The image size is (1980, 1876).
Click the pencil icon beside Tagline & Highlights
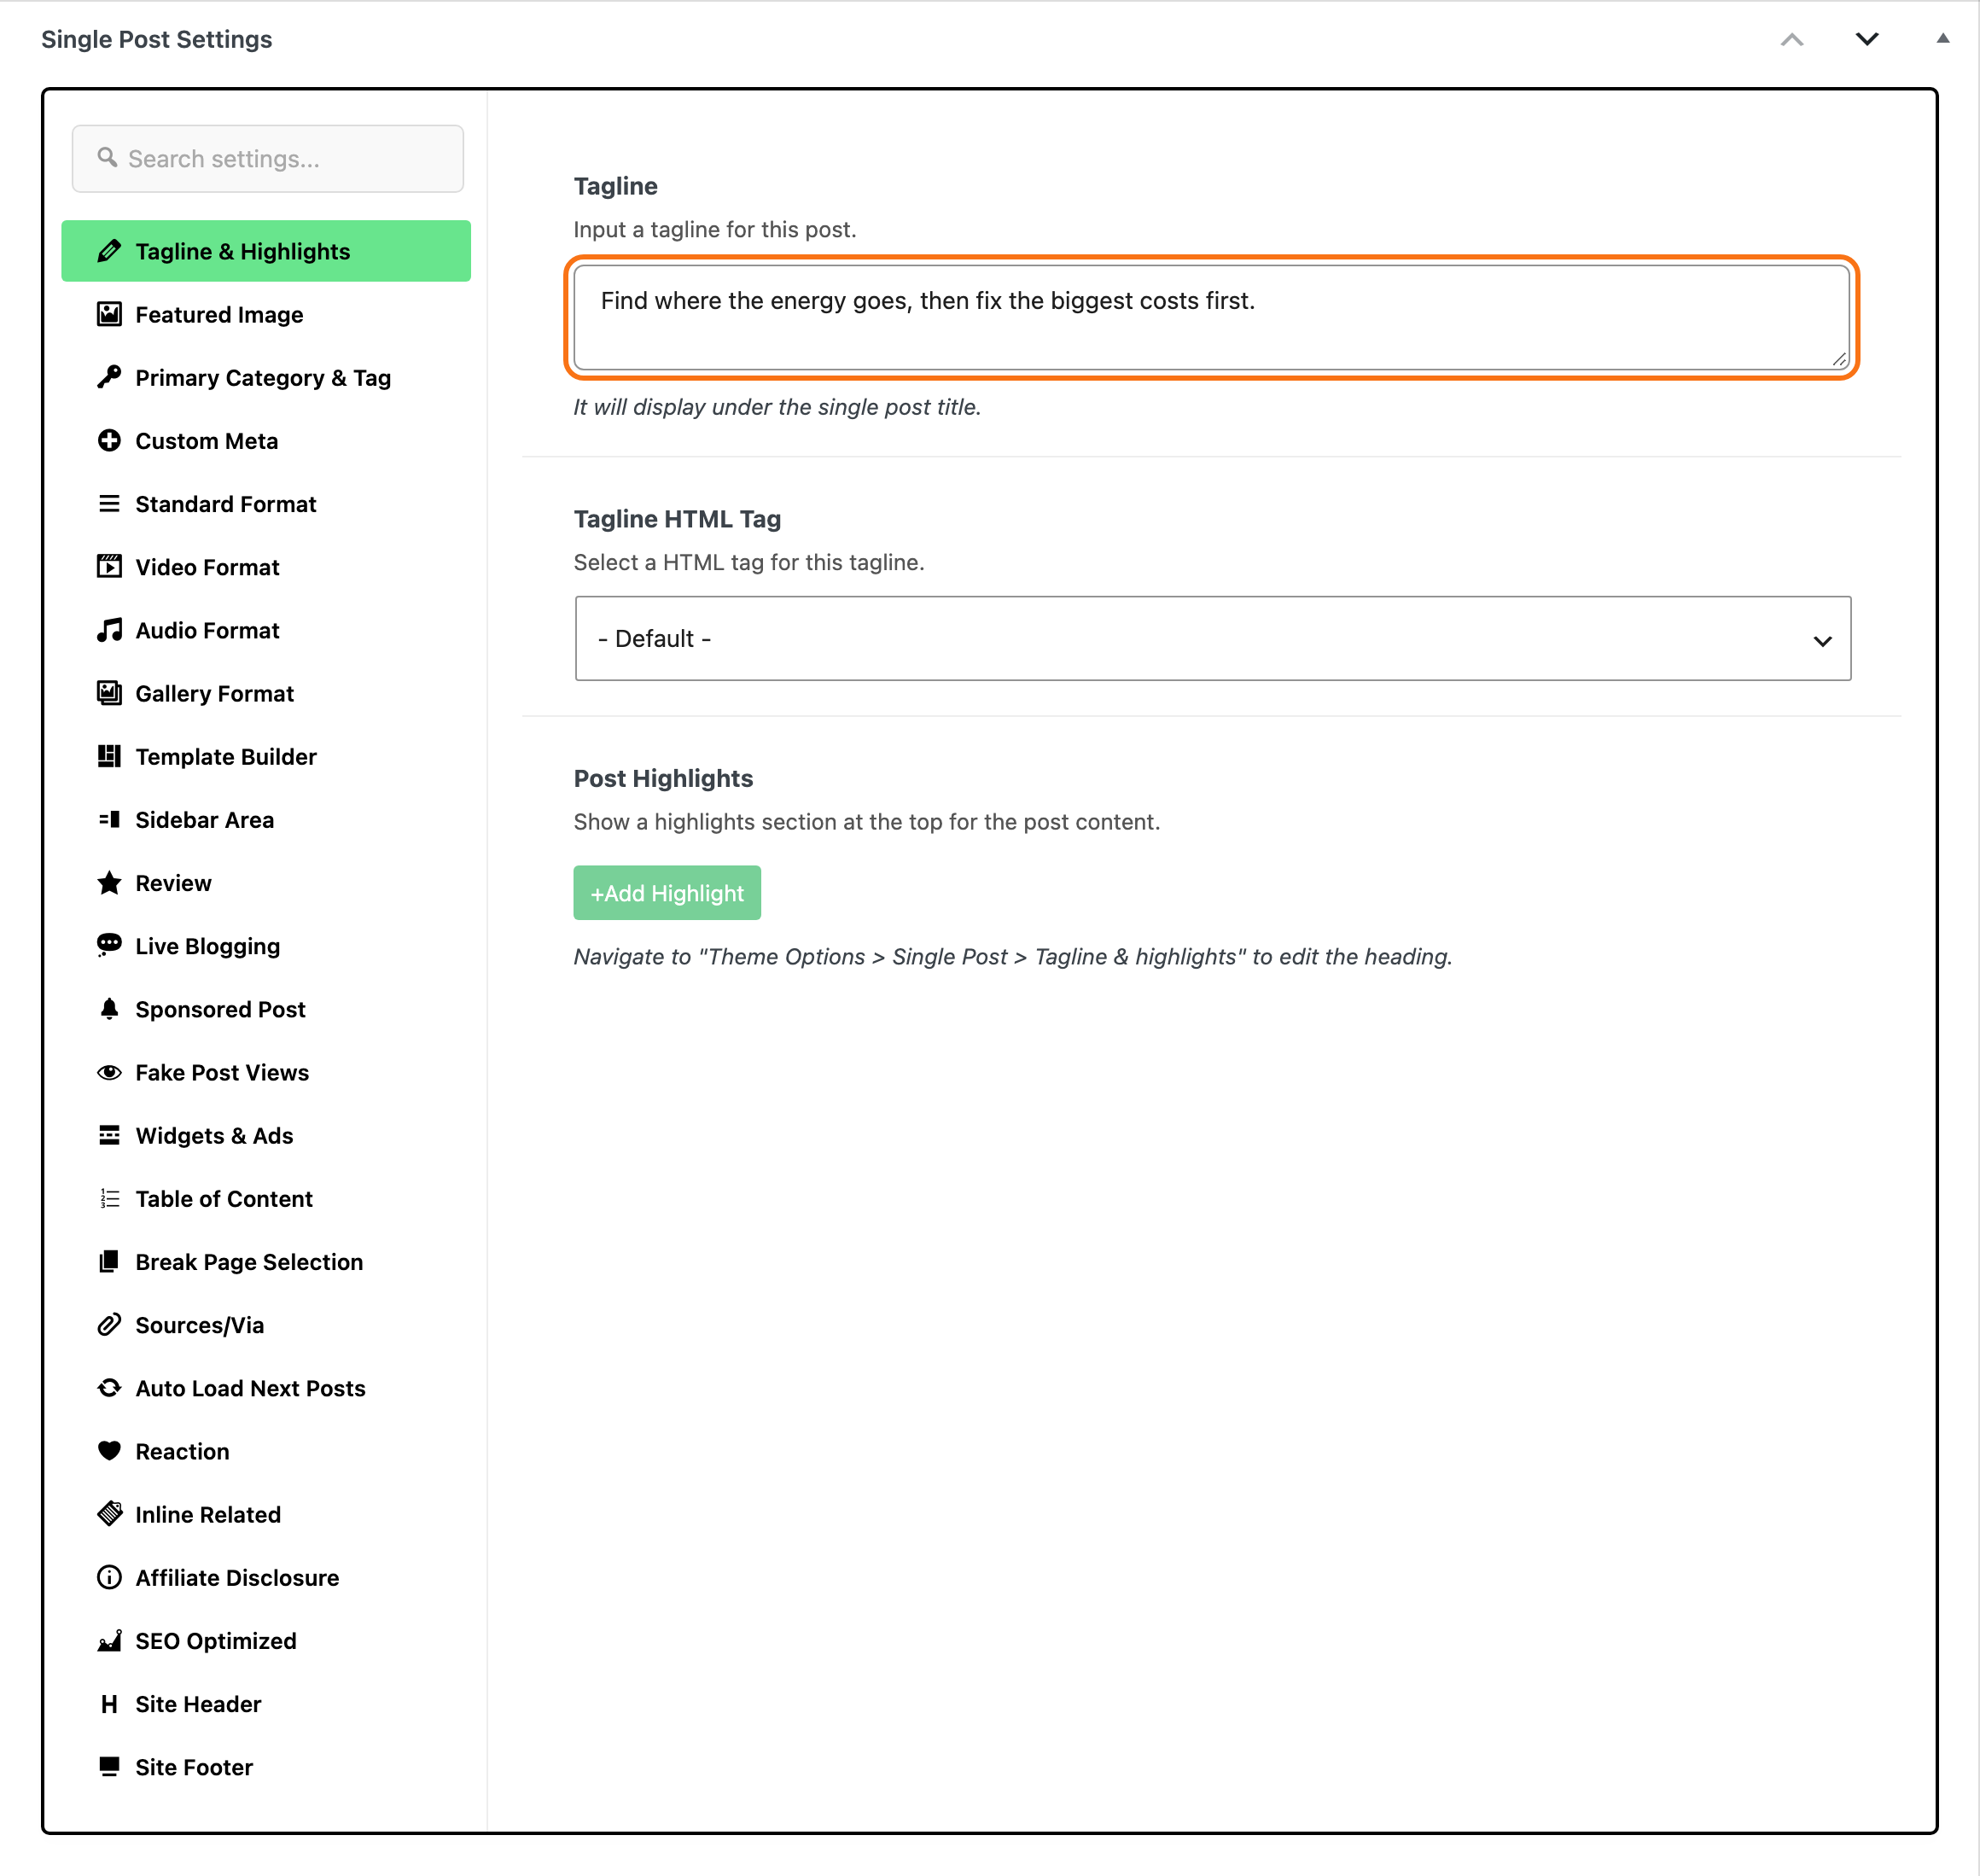pyautogui.click(x=109, y=251)
